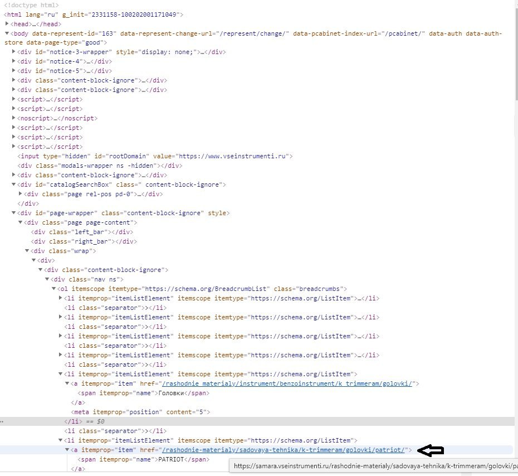Expand the notice-5 div
518x476 pixels.
(13, 70)
